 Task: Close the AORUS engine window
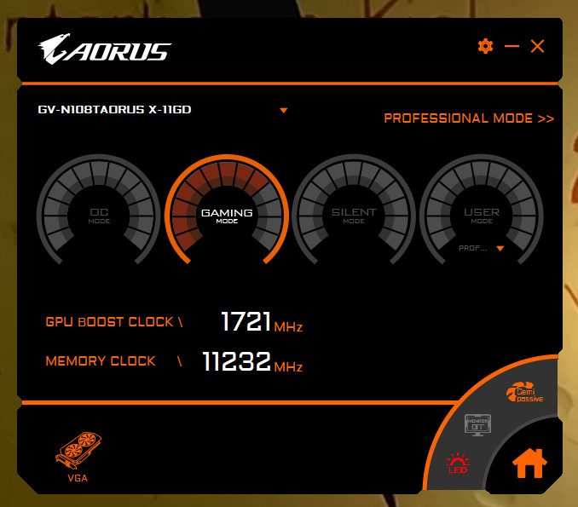coord(537,46)
